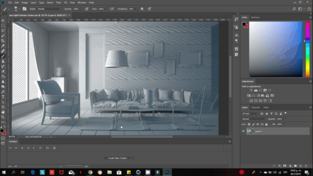The width and height of the screenshot is (313, 176).
Task: Toggle lock position
Action: coord(258,124)
